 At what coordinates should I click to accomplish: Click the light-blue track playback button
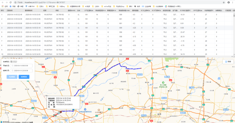[x=12, y=77]
